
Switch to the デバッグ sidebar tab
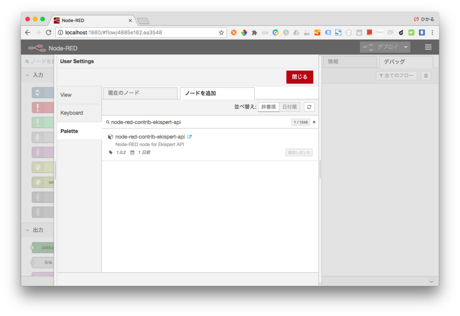point(406,62)
